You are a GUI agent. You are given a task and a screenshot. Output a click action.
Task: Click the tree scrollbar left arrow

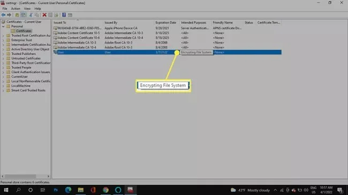(3, 176)
